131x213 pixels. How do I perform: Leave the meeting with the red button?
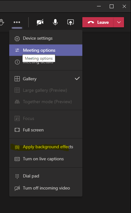98,22
